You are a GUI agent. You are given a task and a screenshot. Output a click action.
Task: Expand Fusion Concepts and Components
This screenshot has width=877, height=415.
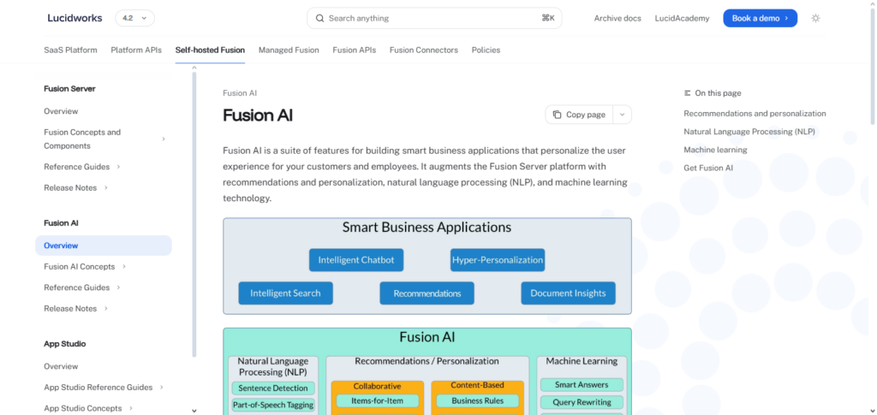point(164,139)
